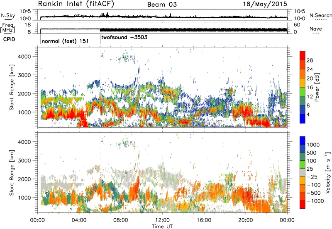The width and height of the screenshot is (332, 229).
Task: Click the '12:00' time axis tick label
Action: (x=162, y=220)
